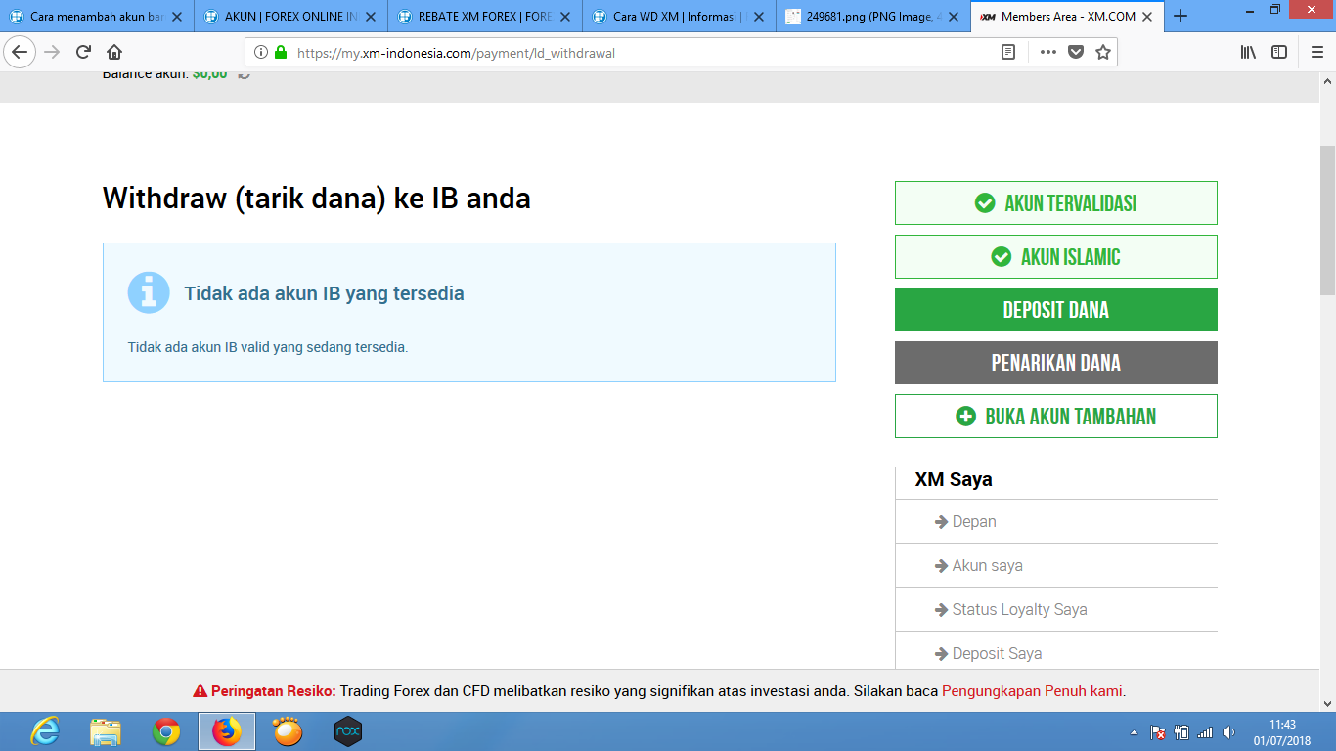Open page actions three-dot menu
This screenshot has height=751, width=1336.
point(1047,53)
